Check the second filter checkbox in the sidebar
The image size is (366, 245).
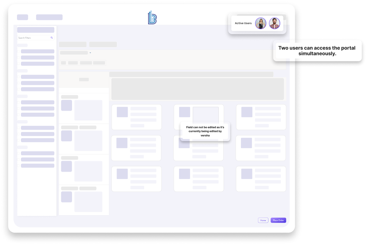point(18,57)
